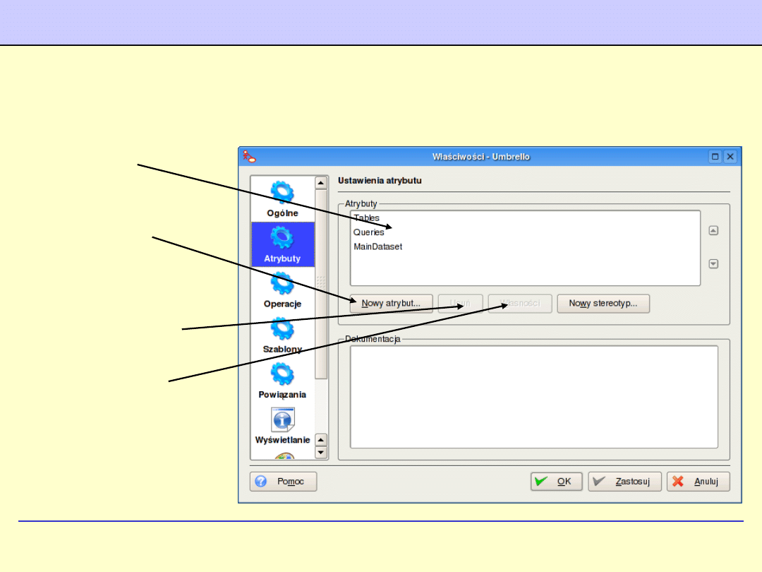The height and width of the screenshot is (572, 762).
Task: Select the Atrybuty page icon
Action: click(x=282, y=244)
